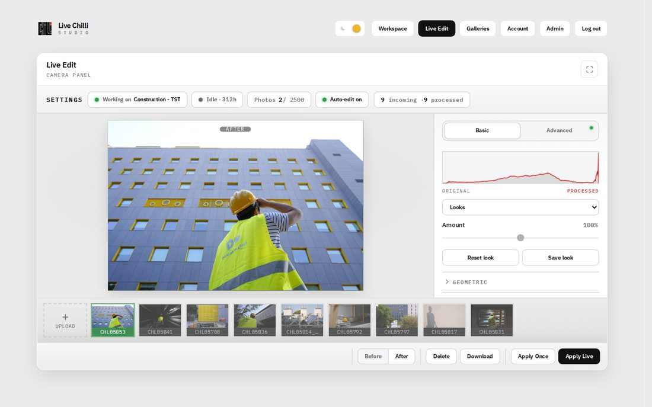Select thumbnail CHL05817
The image size is (652, 407).
[x=445, y=320]
